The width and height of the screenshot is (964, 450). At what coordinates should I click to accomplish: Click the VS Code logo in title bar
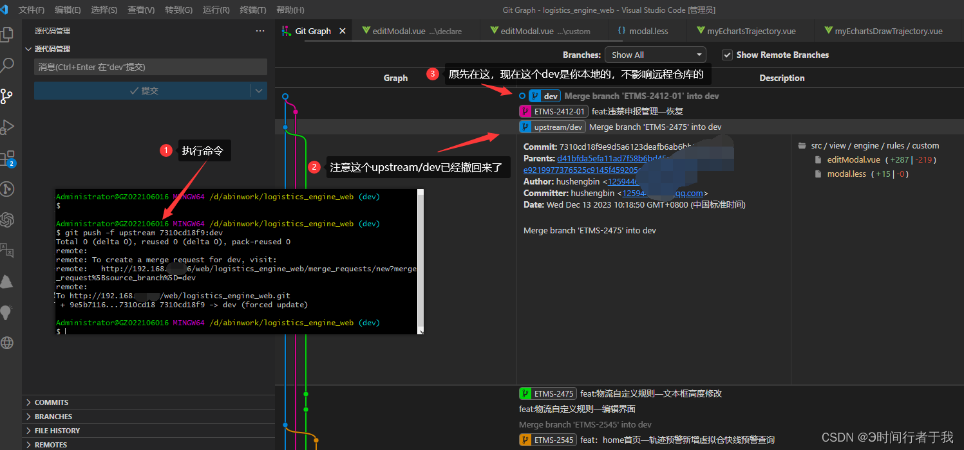tap(5, 10)
